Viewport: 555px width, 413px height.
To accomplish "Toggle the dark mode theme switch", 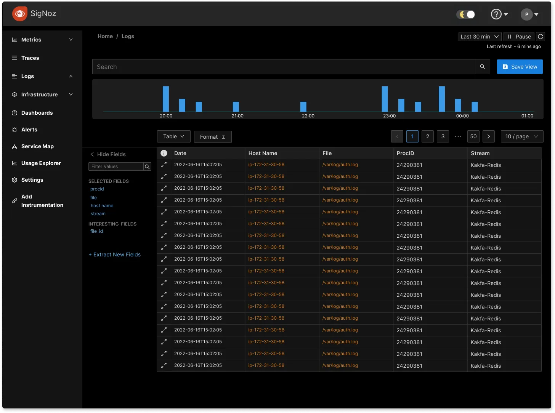I will 466,14.
